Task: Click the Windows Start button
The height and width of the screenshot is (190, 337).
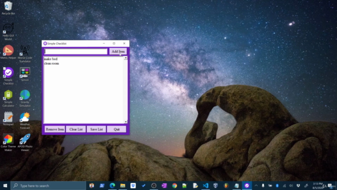Action: coord(5,186)
